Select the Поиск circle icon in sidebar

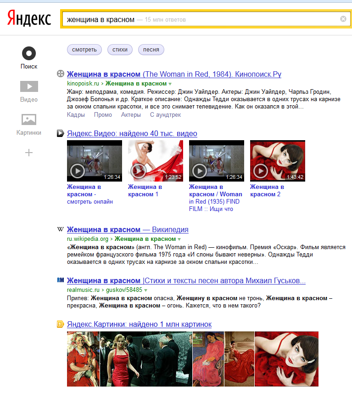point(29,53)
